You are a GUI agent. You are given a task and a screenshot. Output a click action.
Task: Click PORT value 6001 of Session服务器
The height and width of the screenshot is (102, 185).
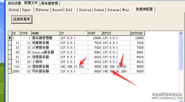[x=95, y=52]
